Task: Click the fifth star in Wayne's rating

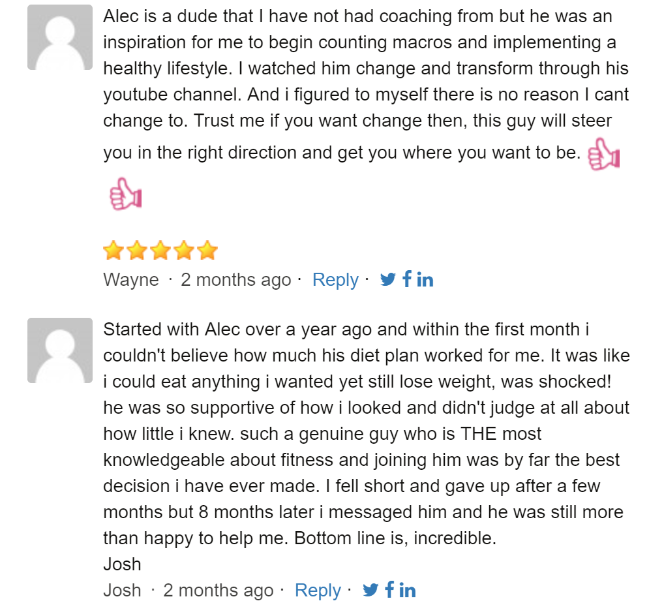Action: point(207,250)
